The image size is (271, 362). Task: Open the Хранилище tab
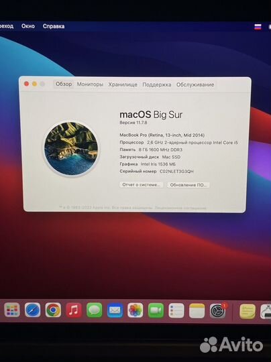coord(123,84)
